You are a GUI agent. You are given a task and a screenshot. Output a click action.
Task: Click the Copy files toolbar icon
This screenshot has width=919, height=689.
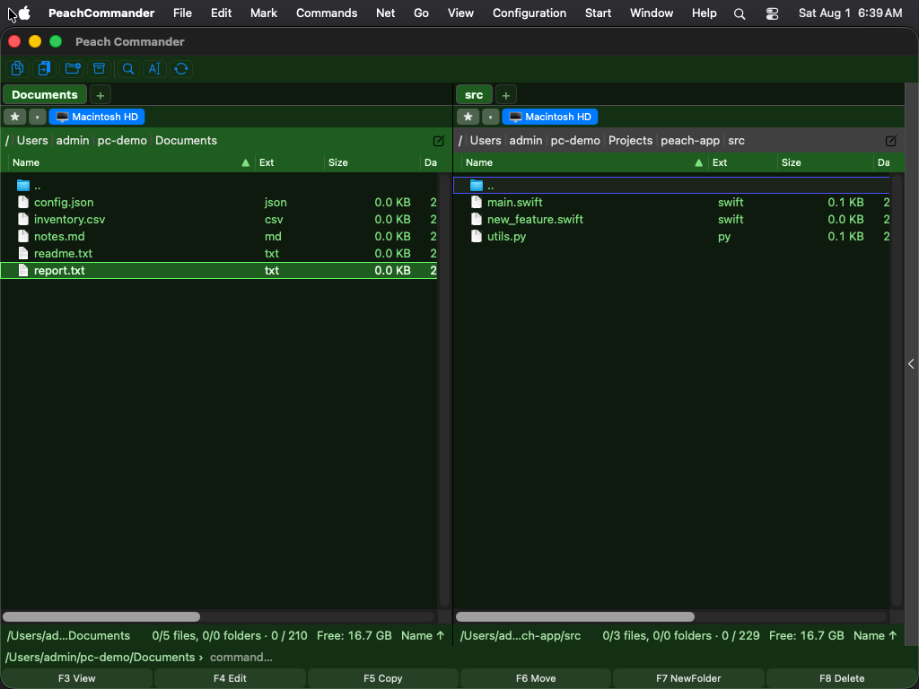click(x=18, y=68)
